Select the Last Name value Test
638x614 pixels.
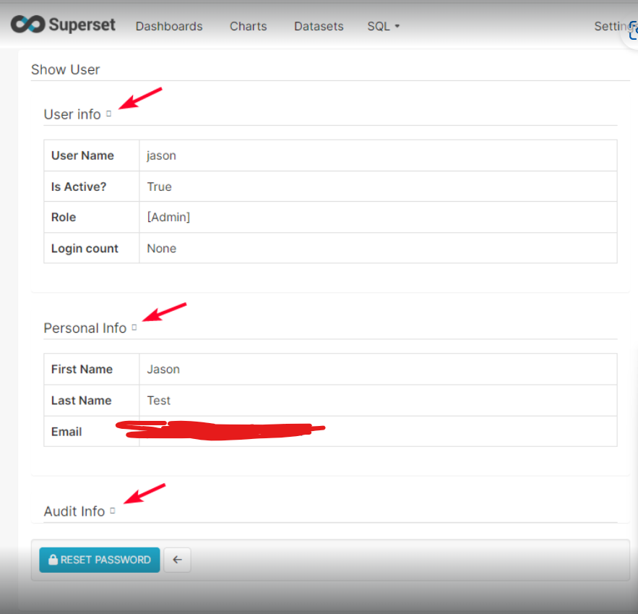159,400
